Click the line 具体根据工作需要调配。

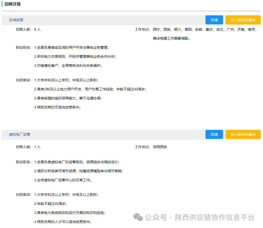coord(171,39)
